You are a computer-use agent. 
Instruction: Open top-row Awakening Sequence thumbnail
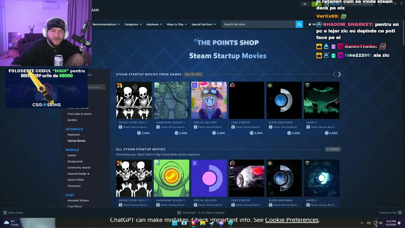[171, 100]
